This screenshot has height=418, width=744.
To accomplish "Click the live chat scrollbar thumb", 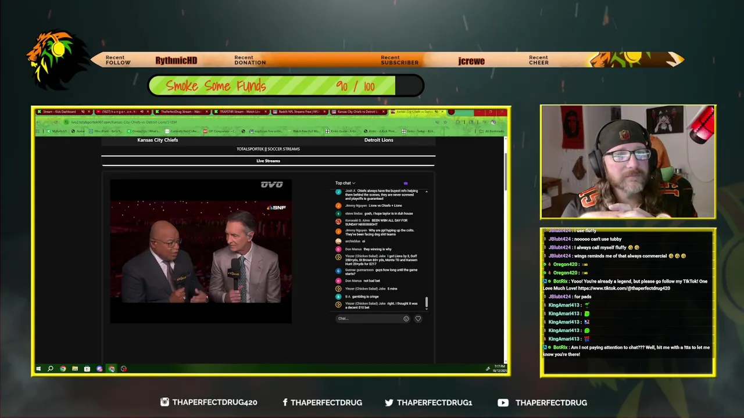I will pyautogui.click(x=427, y=302).
